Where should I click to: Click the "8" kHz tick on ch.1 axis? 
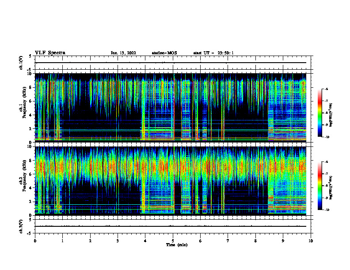[31, 87]
